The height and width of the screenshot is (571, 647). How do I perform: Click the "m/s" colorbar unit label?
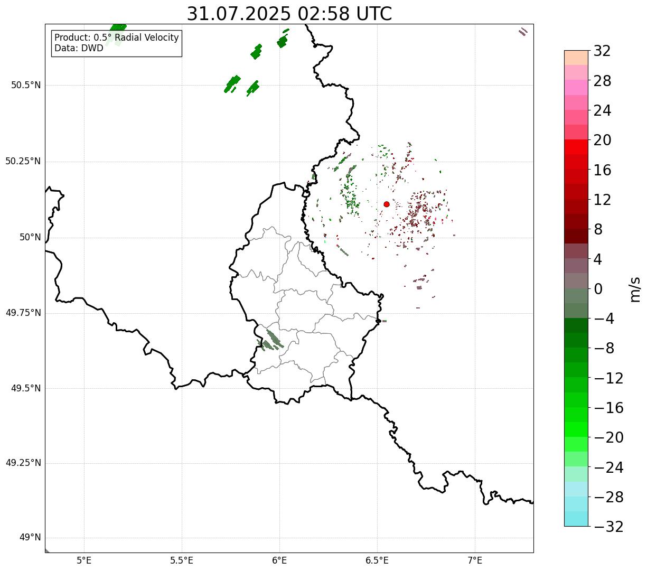634,288
